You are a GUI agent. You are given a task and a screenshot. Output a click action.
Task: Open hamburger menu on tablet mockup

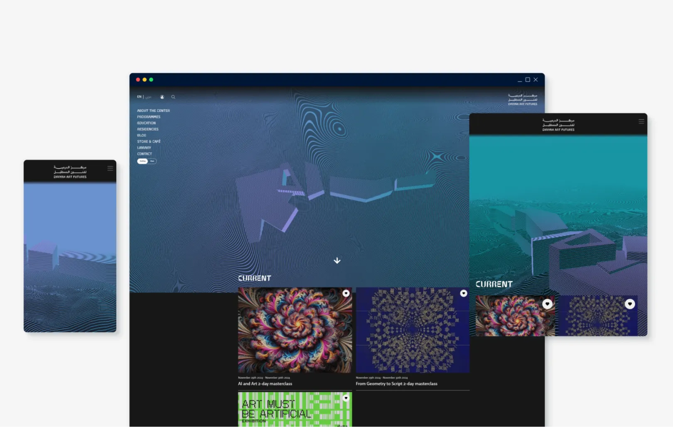641,121
